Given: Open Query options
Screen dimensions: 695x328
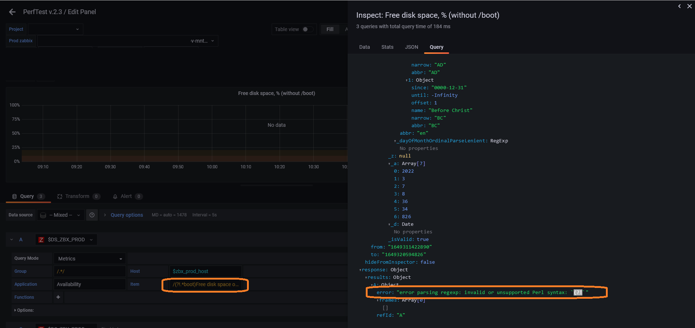Looking at the screenshot, I should coord(126,215).
